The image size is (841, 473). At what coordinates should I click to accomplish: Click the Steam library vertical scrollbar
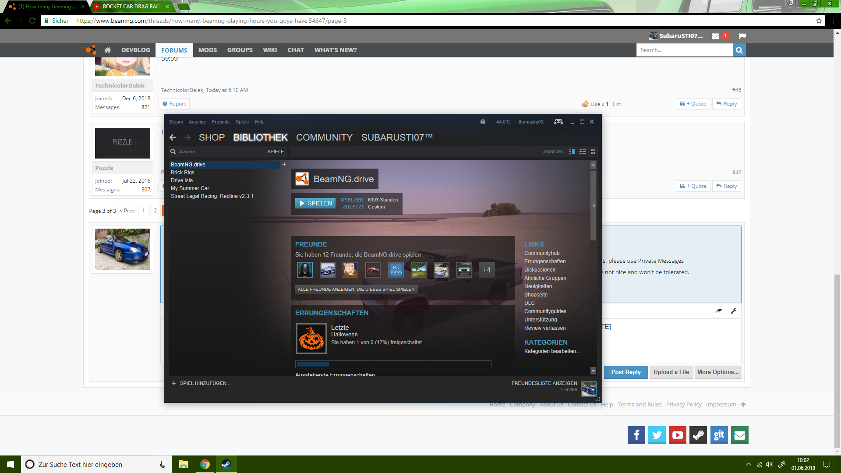pos(593,206)
